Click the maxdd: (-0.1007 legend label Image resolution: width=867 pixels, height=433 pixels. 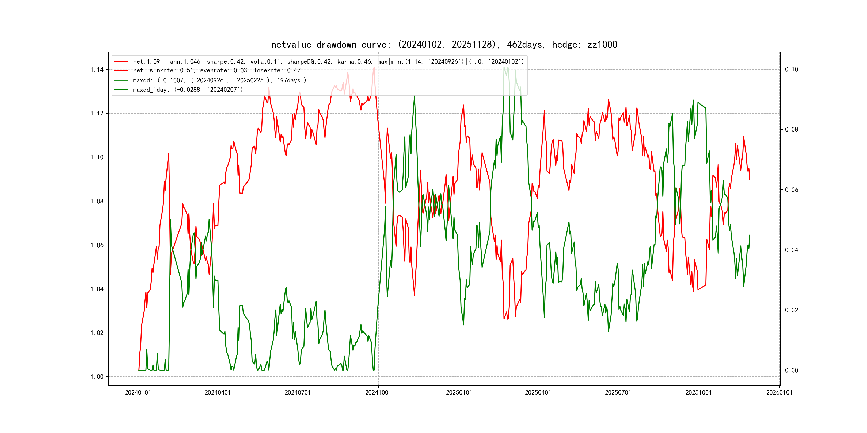point(219,80)
